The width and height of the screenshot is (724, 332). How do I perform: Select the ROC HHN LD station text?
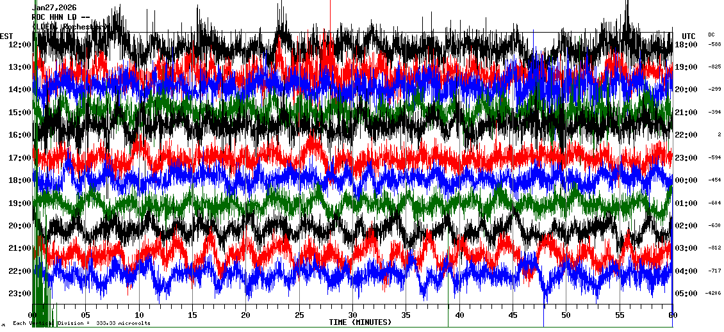coord(60,17)
